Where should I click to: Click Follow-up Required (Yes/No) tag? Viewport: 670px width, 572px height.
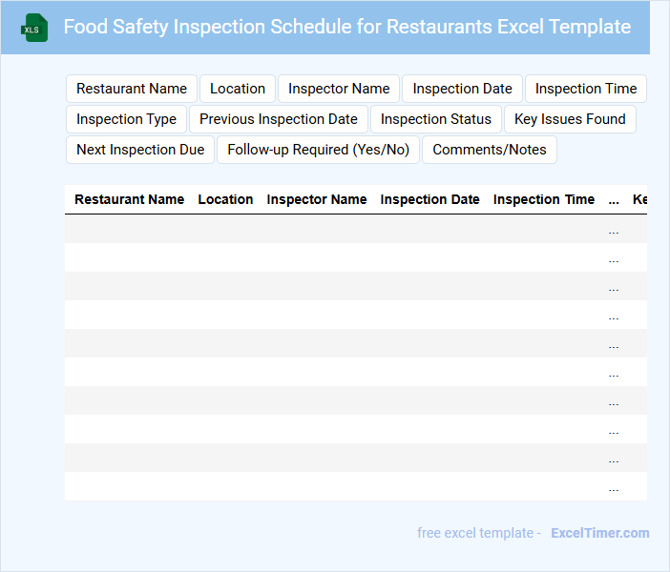point(318,150)
